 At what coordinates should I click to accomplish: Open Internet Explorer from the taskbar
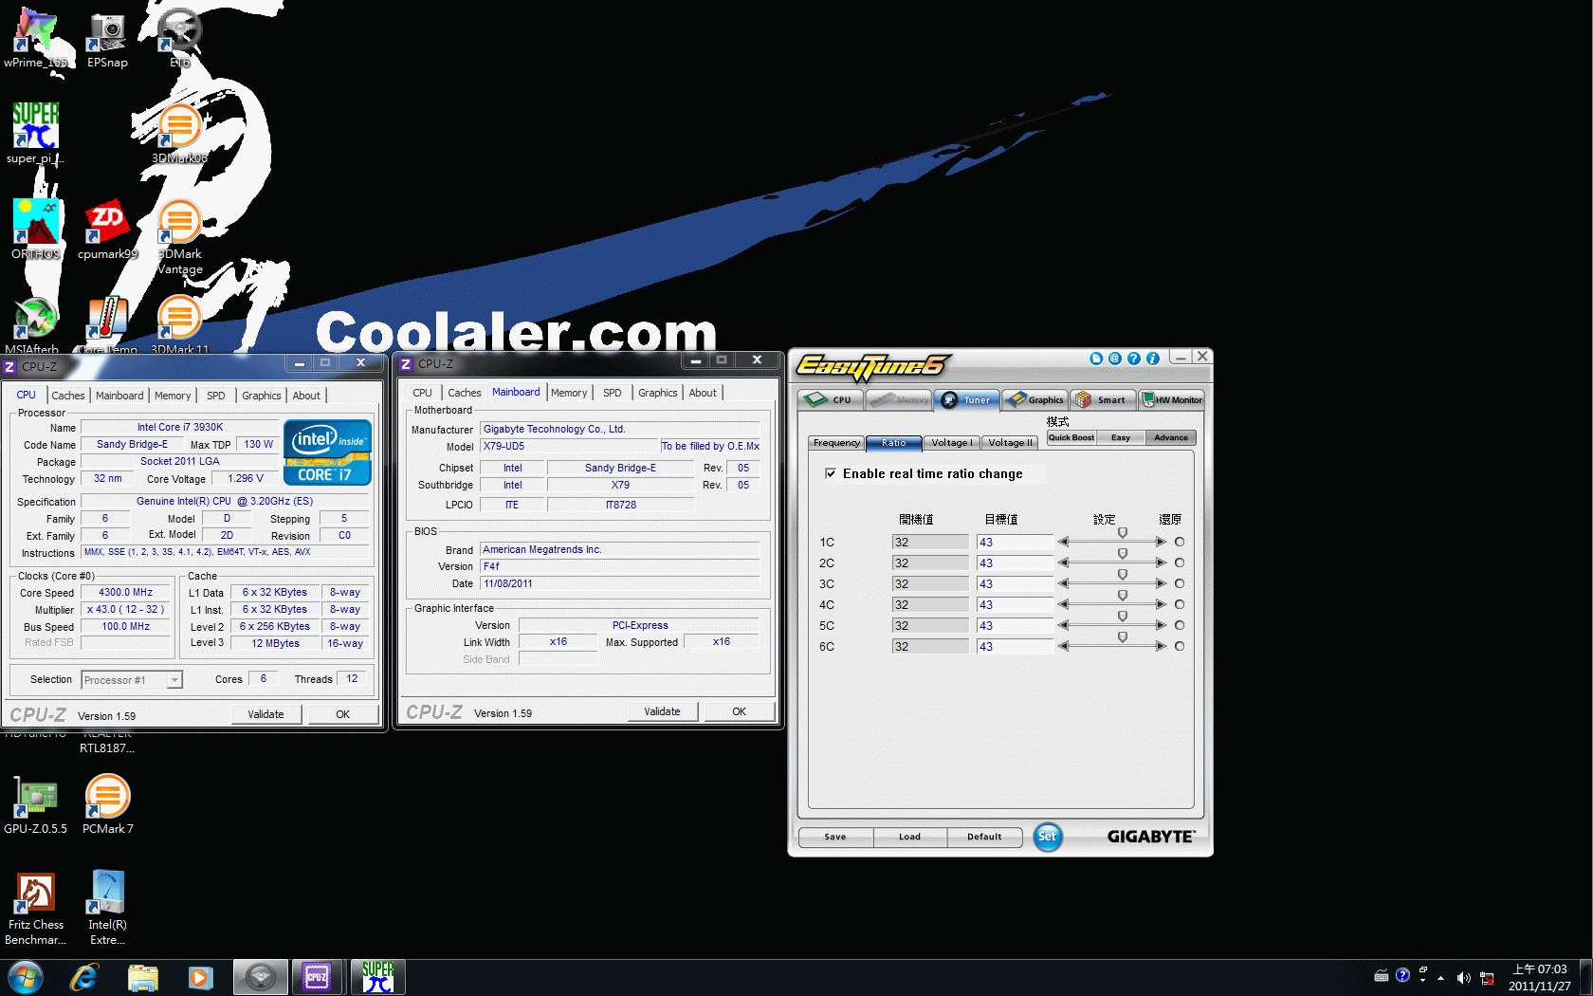84,977
